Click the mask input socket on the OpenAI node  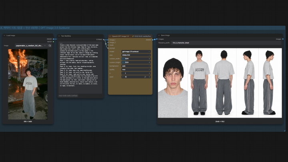pyautogui.click(x=108, y=45)
